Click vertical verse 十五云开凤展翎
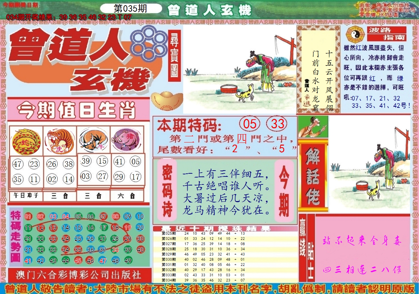Image resolution: width=419 pixels, height=294 pixels. tap(328, 80)
